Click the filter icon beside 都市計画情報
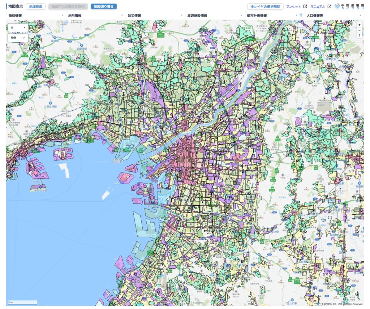Screen dimensions: 370x309 point(301,16)
